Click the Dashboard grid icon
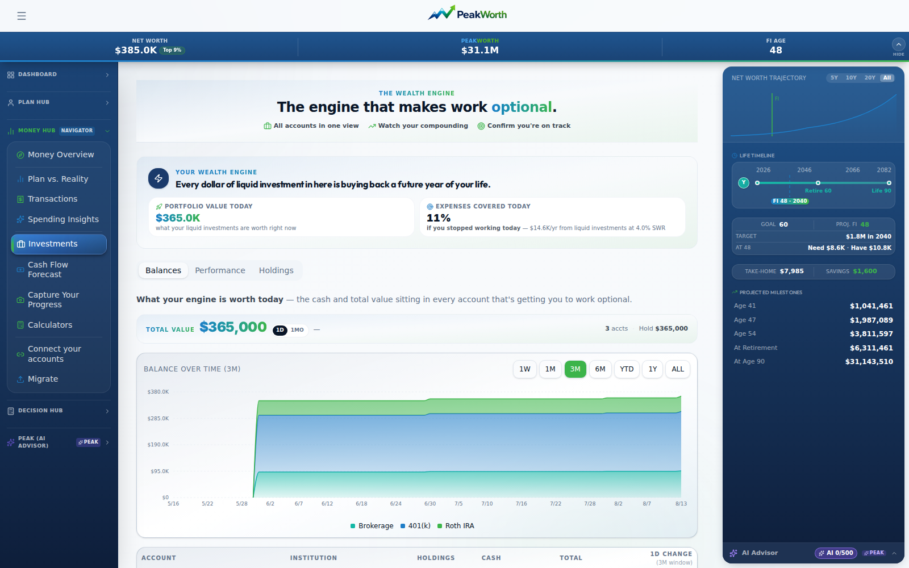This screenshot has width=909, height=568. tap(11, 75)
